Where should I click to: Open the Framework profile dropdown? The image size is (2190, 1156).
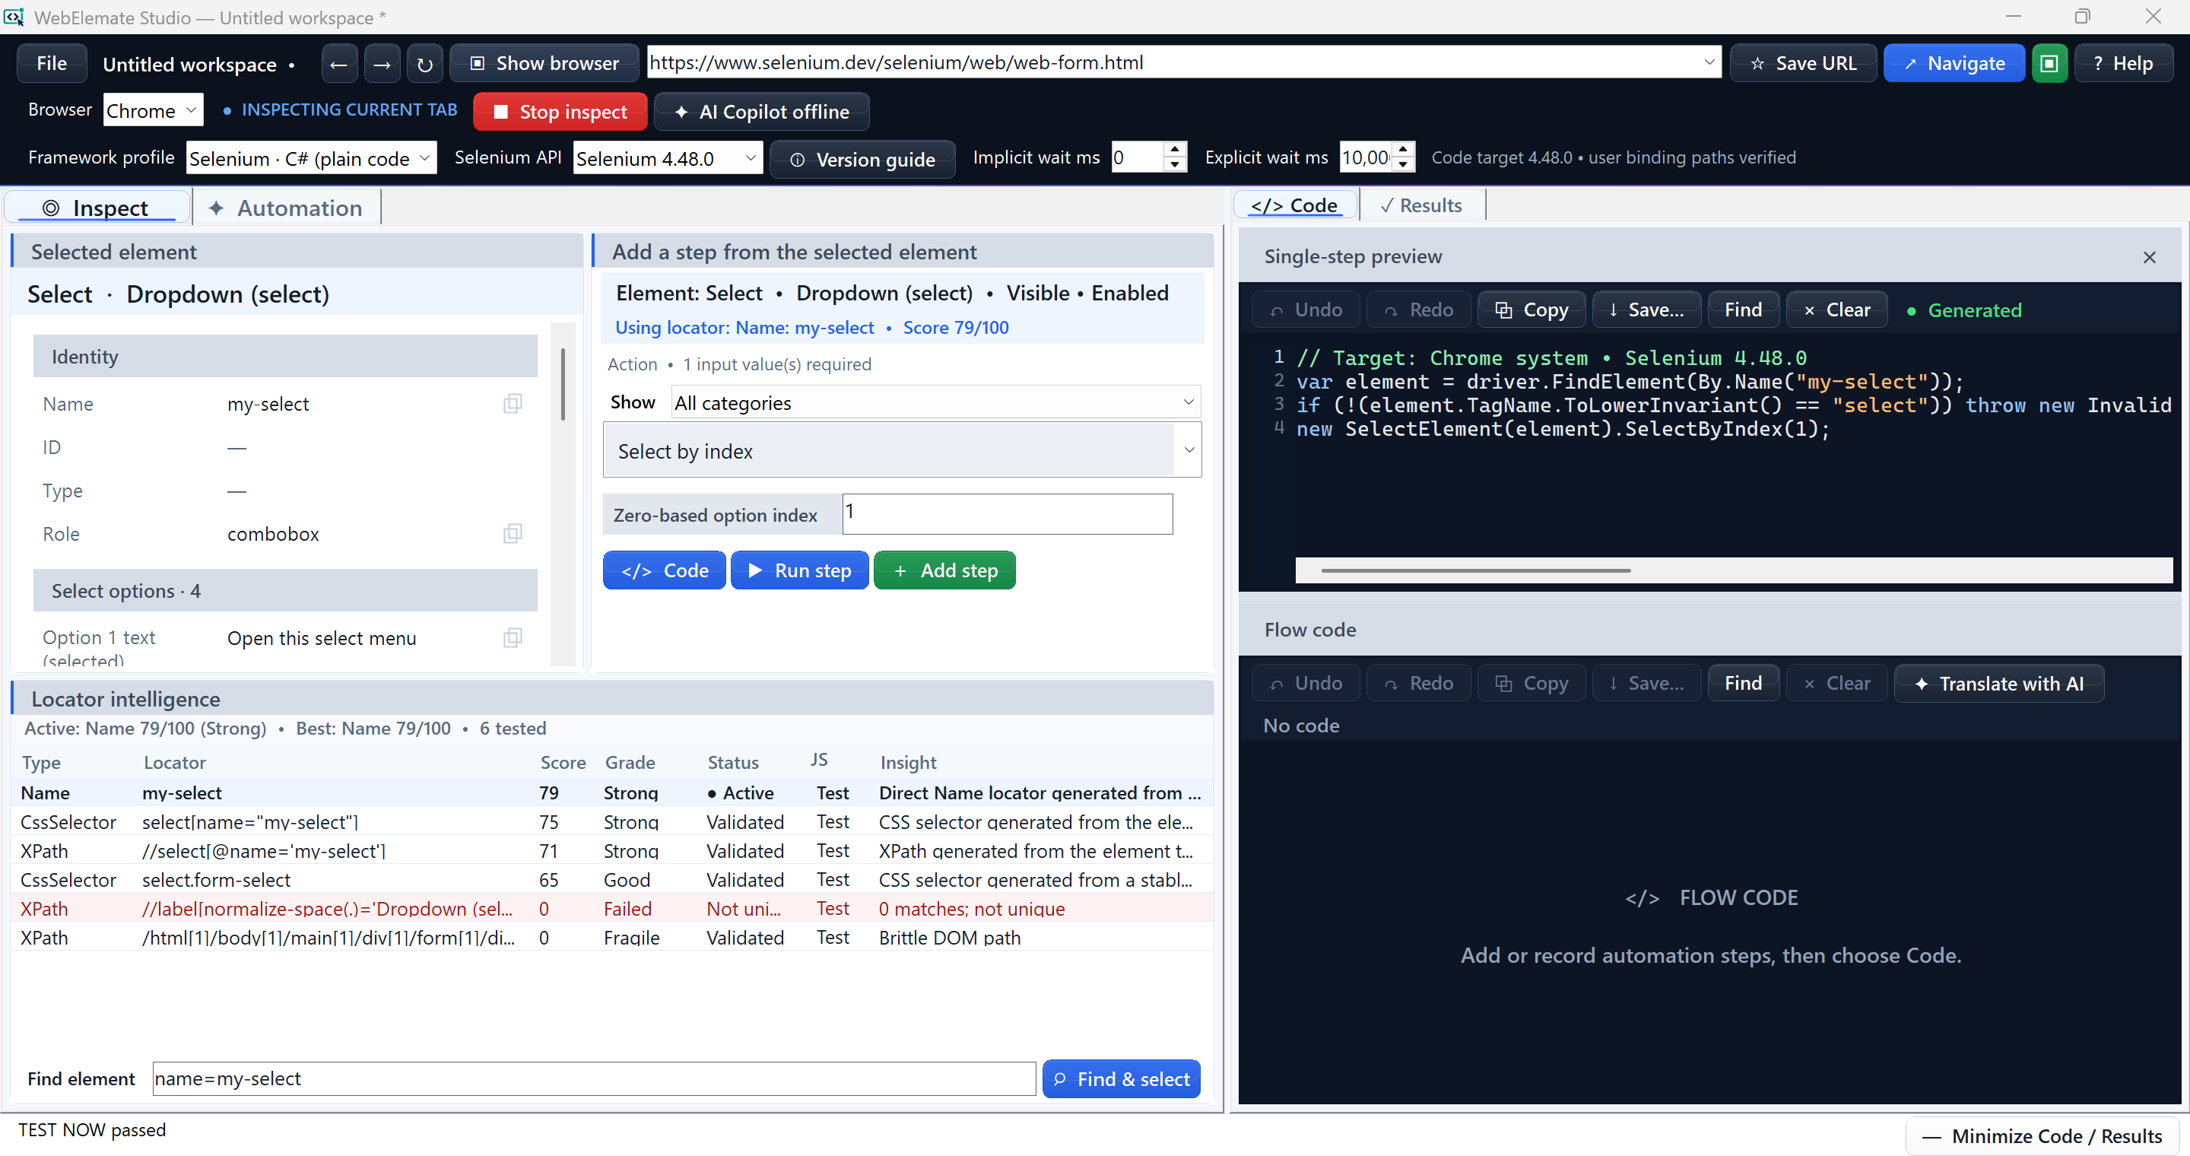coord(311,158)
